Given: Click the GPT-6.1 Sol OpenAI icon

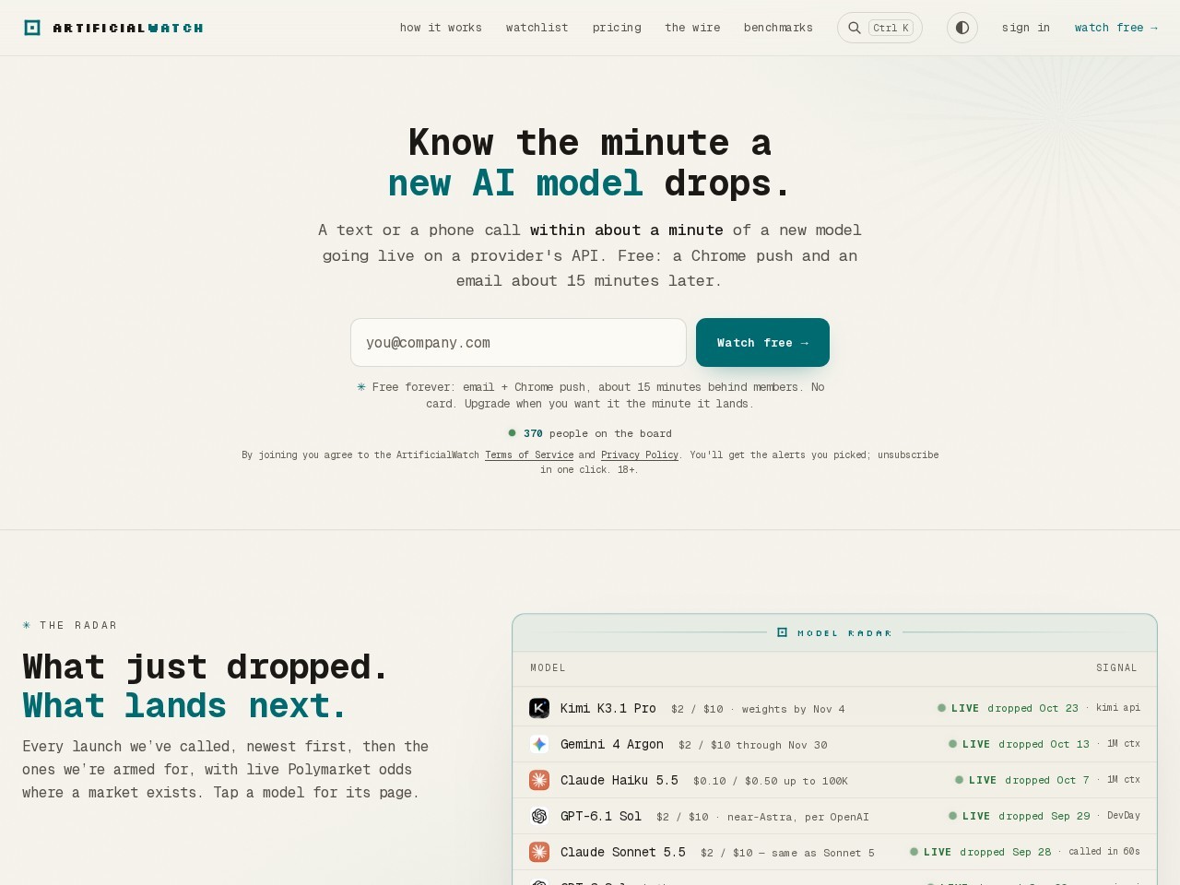Looking at the screenshot, I should 539,816.
